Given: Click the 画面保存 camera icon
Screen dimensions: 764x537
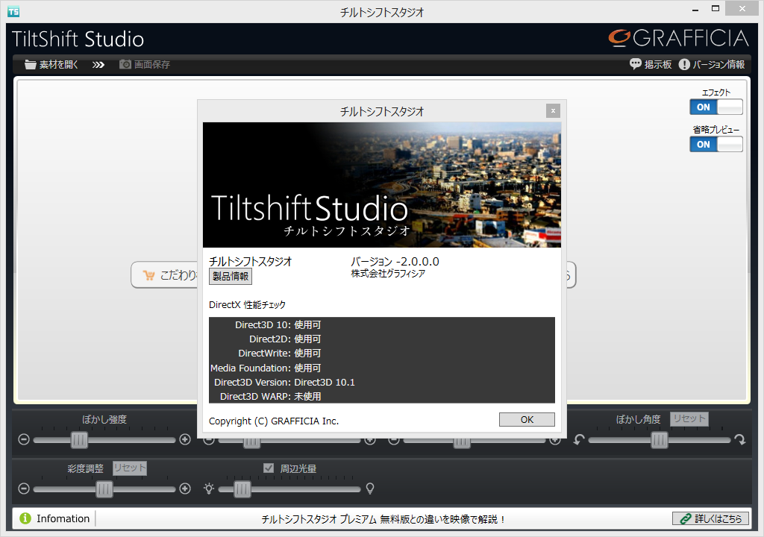Looking at the screenshot, I should coord(124,64).
